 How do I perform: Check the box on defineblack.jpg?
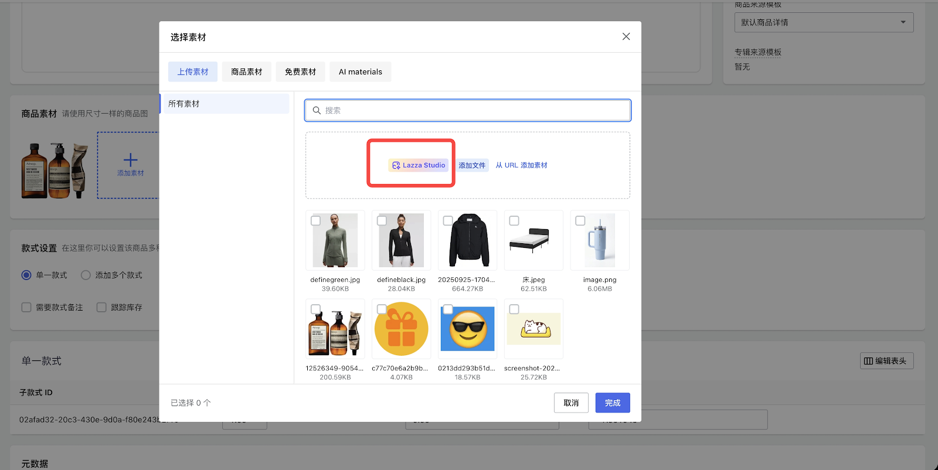(x=382, y=221)
